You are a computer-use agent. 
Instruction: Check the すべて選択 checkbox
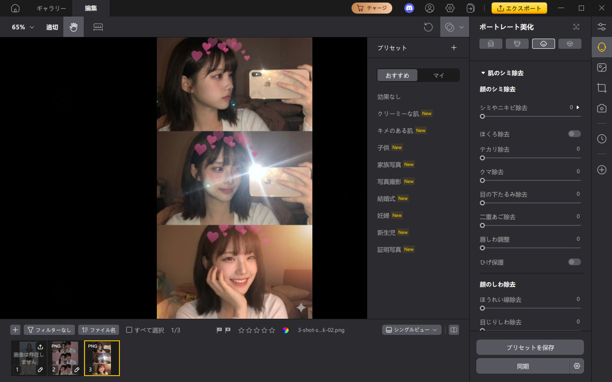tap(129, 330)
